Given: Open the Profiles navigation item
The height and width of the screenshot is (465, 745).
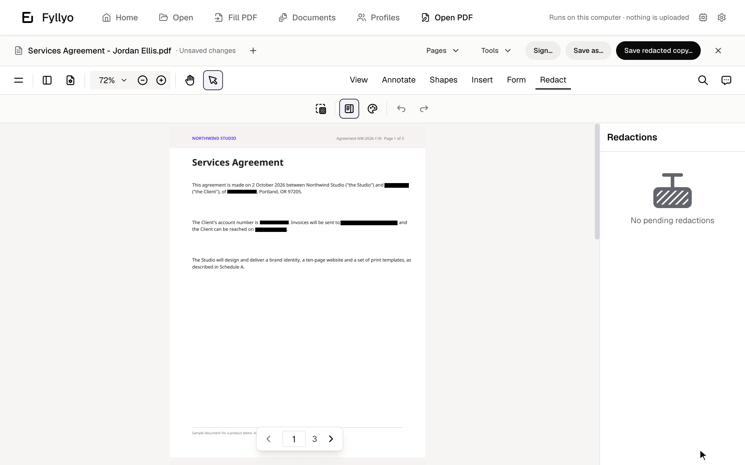Looking at the screenshot, I should pos(378,17).
